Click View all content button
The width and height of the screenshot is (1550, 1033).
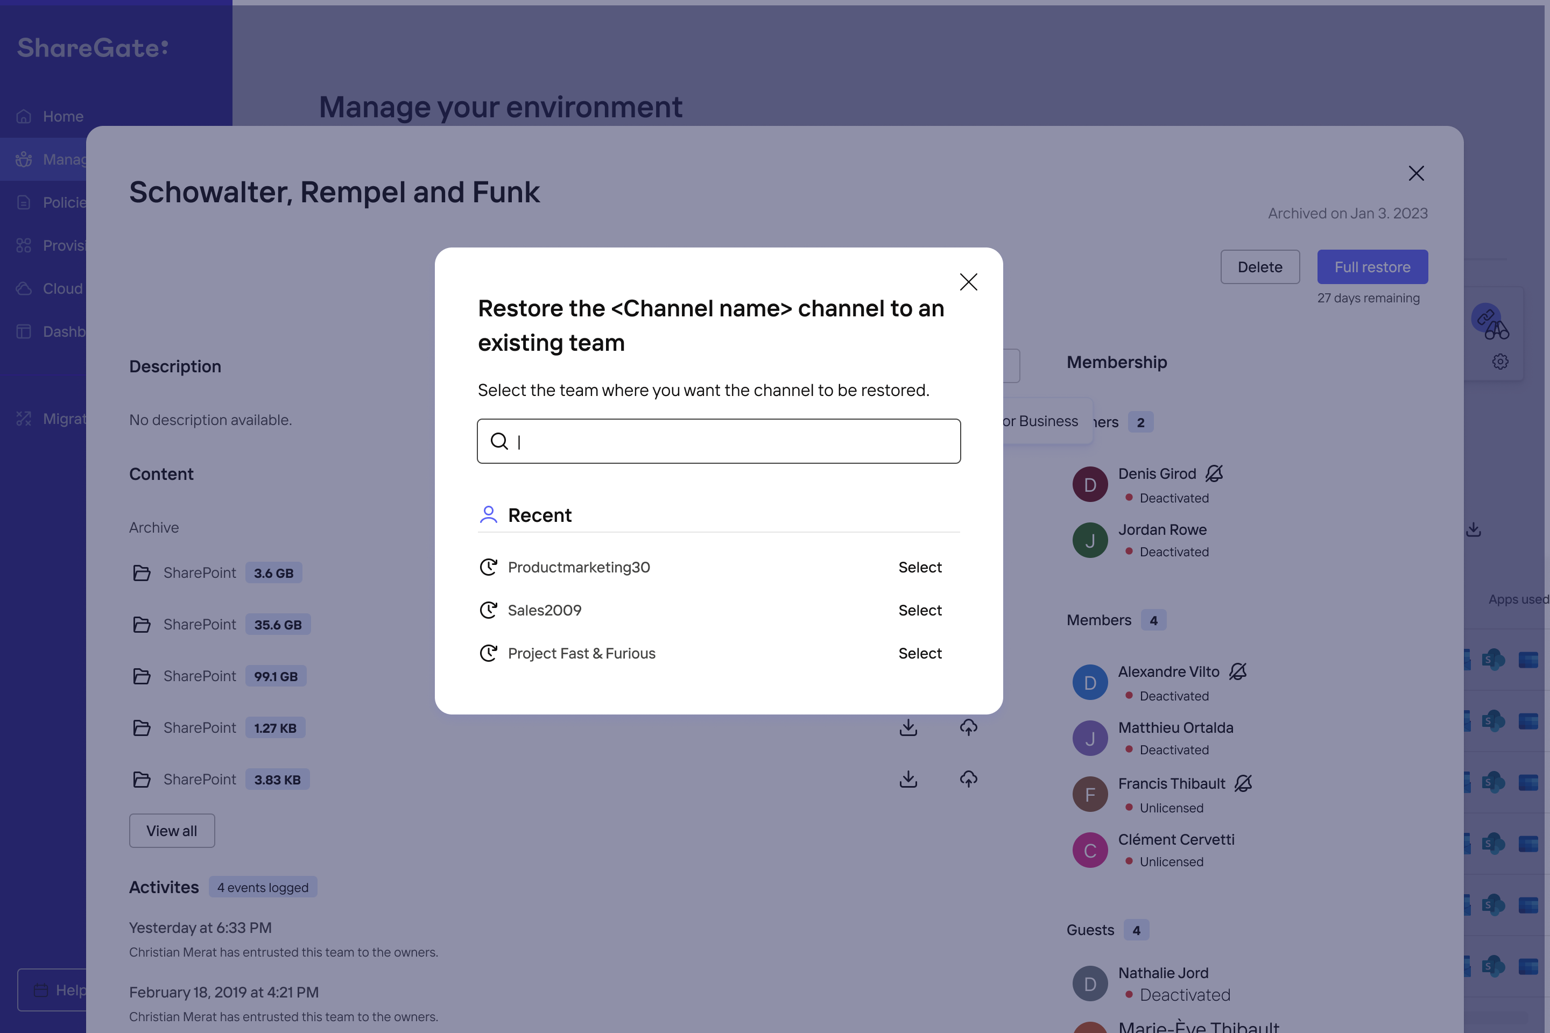coord(171,831)
